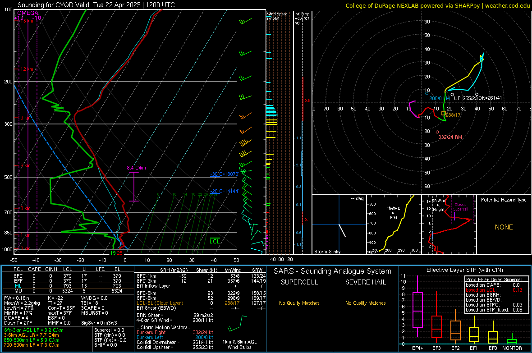Click the LowRH = 77% value
532x353 pixels.
pyautogui.click(x=18, y=308)
